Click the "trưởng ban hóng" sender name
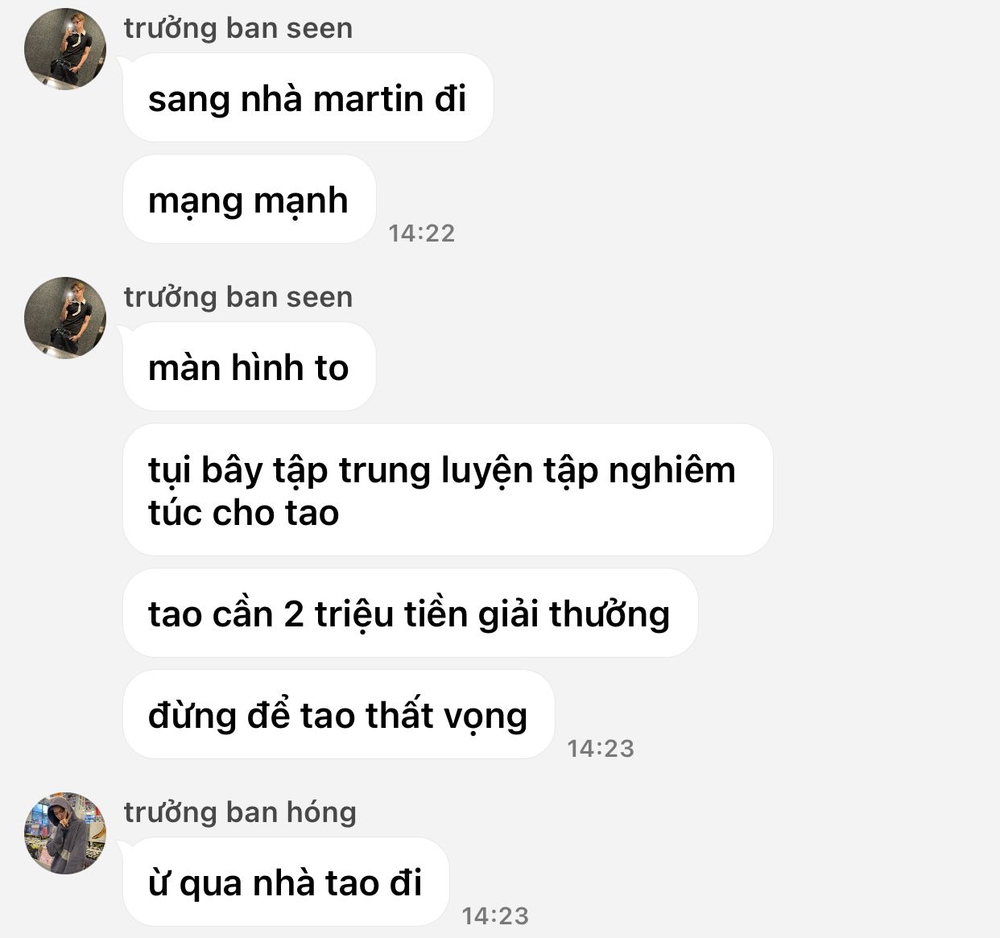 click(x=240, y=812)
